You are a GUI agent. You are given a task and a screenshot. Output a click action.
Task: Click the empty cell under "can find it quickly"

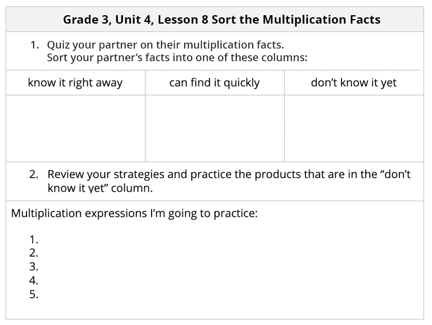click(215, 128)
